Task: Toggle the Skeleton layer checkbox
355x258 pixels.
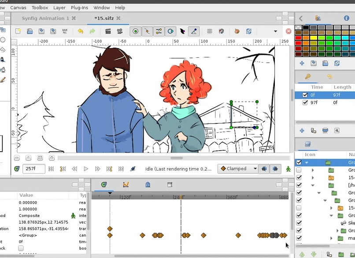Action: pos(299,223)
